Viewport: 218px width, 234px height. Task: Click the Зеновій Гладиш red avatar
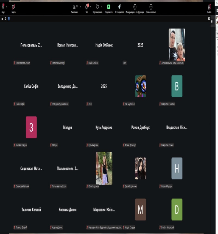31,127
